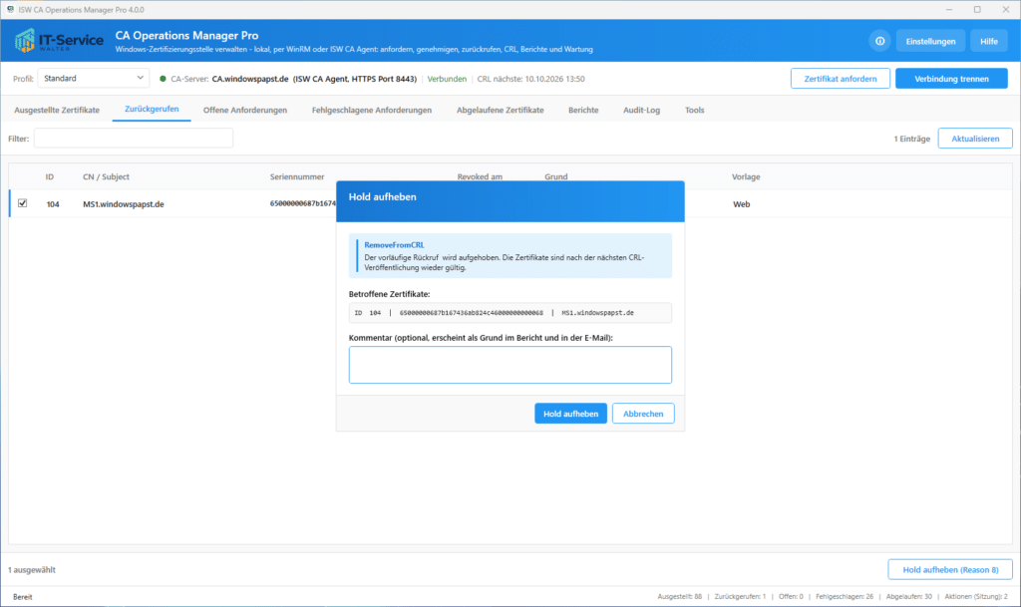Confirm with the Hold aufheben dialog button
The image size is (1021, 607).
tap(570, 414)
